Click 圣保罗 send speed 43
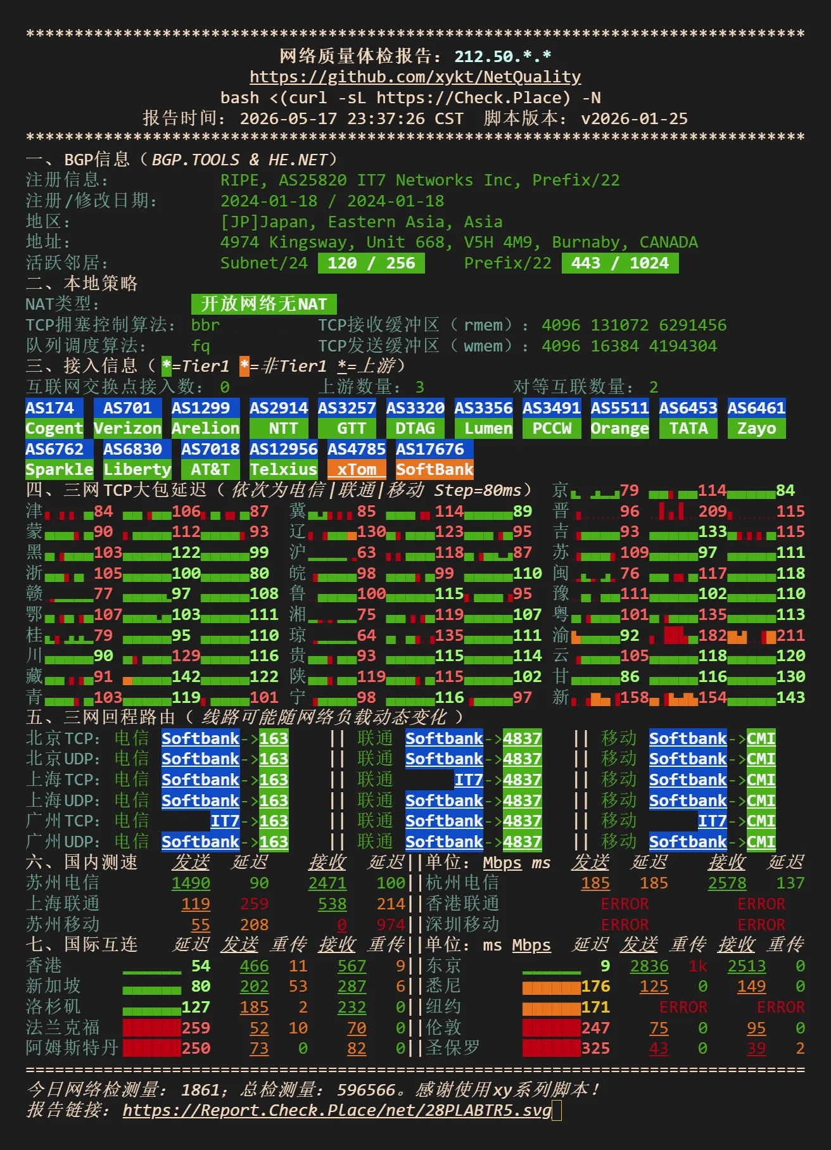831x1150 pixels. pos(659,1048)
